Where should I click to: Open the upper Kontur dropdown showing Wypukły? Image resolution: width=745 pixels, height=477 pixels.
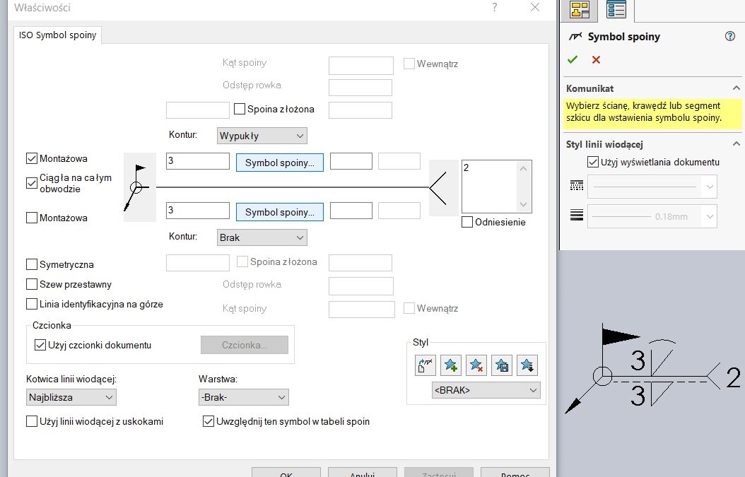click(262, 135)
